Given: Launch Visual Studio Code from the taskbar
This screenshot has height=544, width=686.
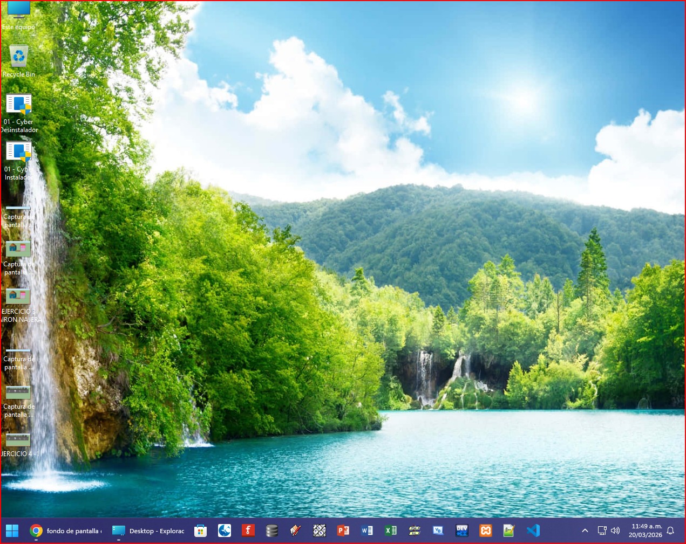Looking at the screenshot, I should tap(533, 531).
